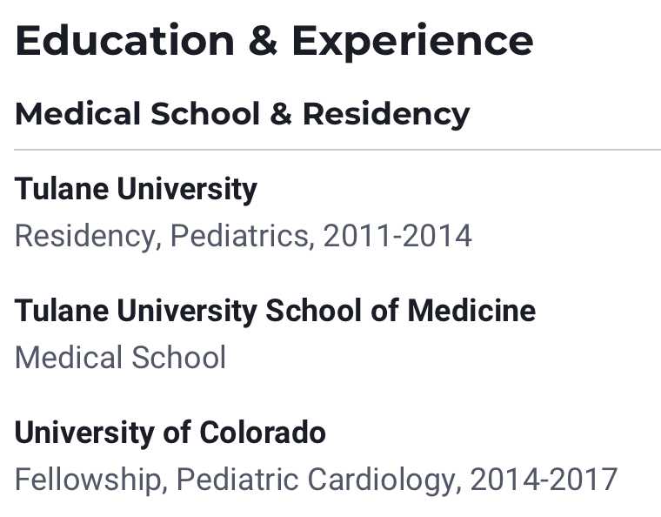Viewport: 661px width, 517px height.
Task: Click the words School of Medicine in title
Action: [x=400, y=312]
